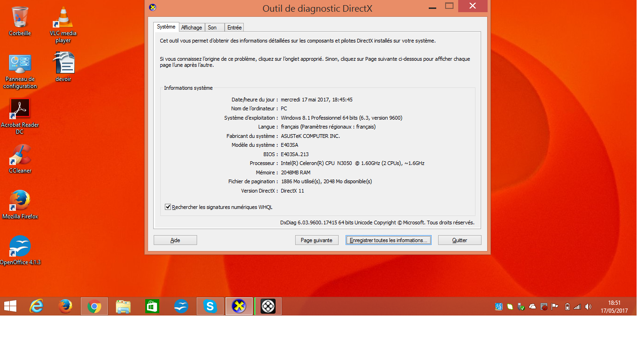The width and height of the screenshot is (638, 359).
Task: Select the devoir document icon
Action: [x=63, y=67]
